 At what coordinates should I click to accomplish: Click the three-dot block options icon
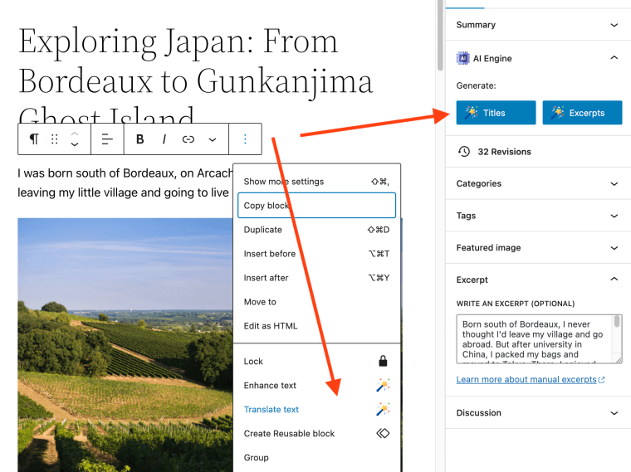[245, 139]
